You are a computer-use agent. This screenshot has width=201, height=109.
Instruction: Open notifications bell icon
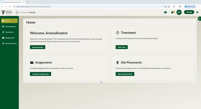(172, 12)
